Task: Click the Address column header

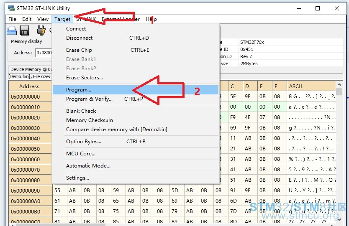Action: pos(30,86)
